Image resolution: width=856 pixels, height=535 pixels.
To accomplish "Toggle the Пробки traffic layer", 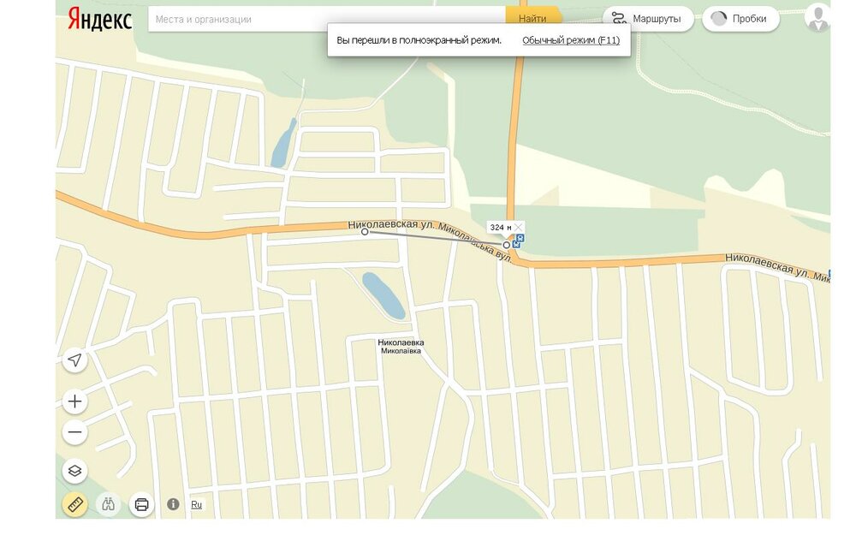I will (x=740, y=19).
